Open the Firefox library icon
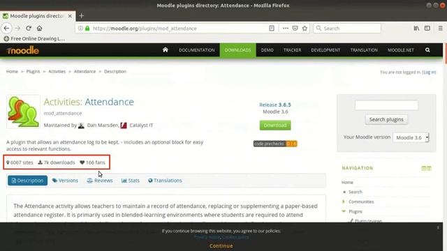 pos(416,28)
